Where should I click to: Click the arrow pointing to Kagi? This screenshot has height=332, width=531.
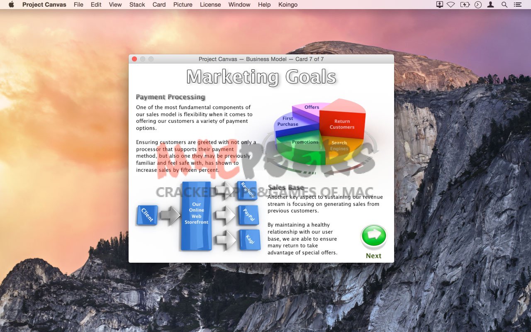click(225, 240)
